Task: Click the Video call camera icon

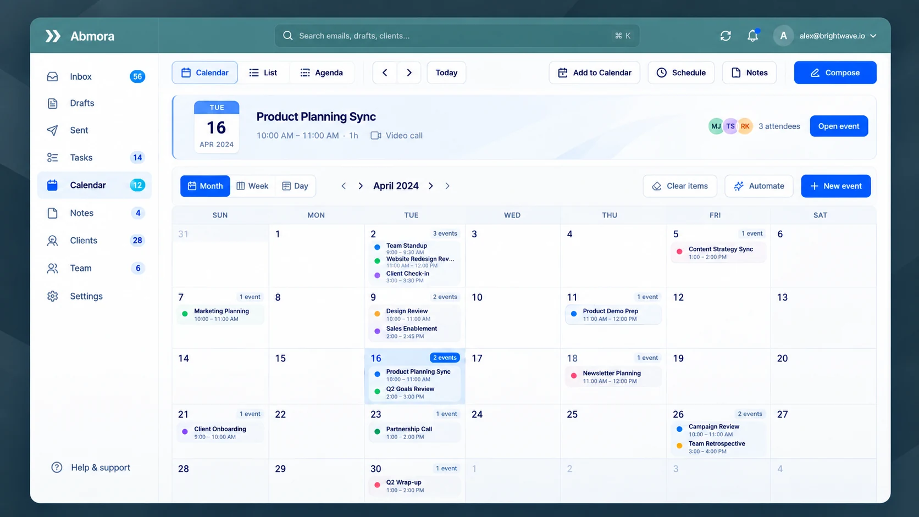Action: 376,136
